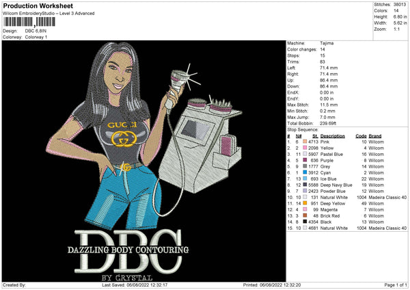Click the Magenta color swatch
The height and width of the screenshot is (290, 410).
point(305,209)
